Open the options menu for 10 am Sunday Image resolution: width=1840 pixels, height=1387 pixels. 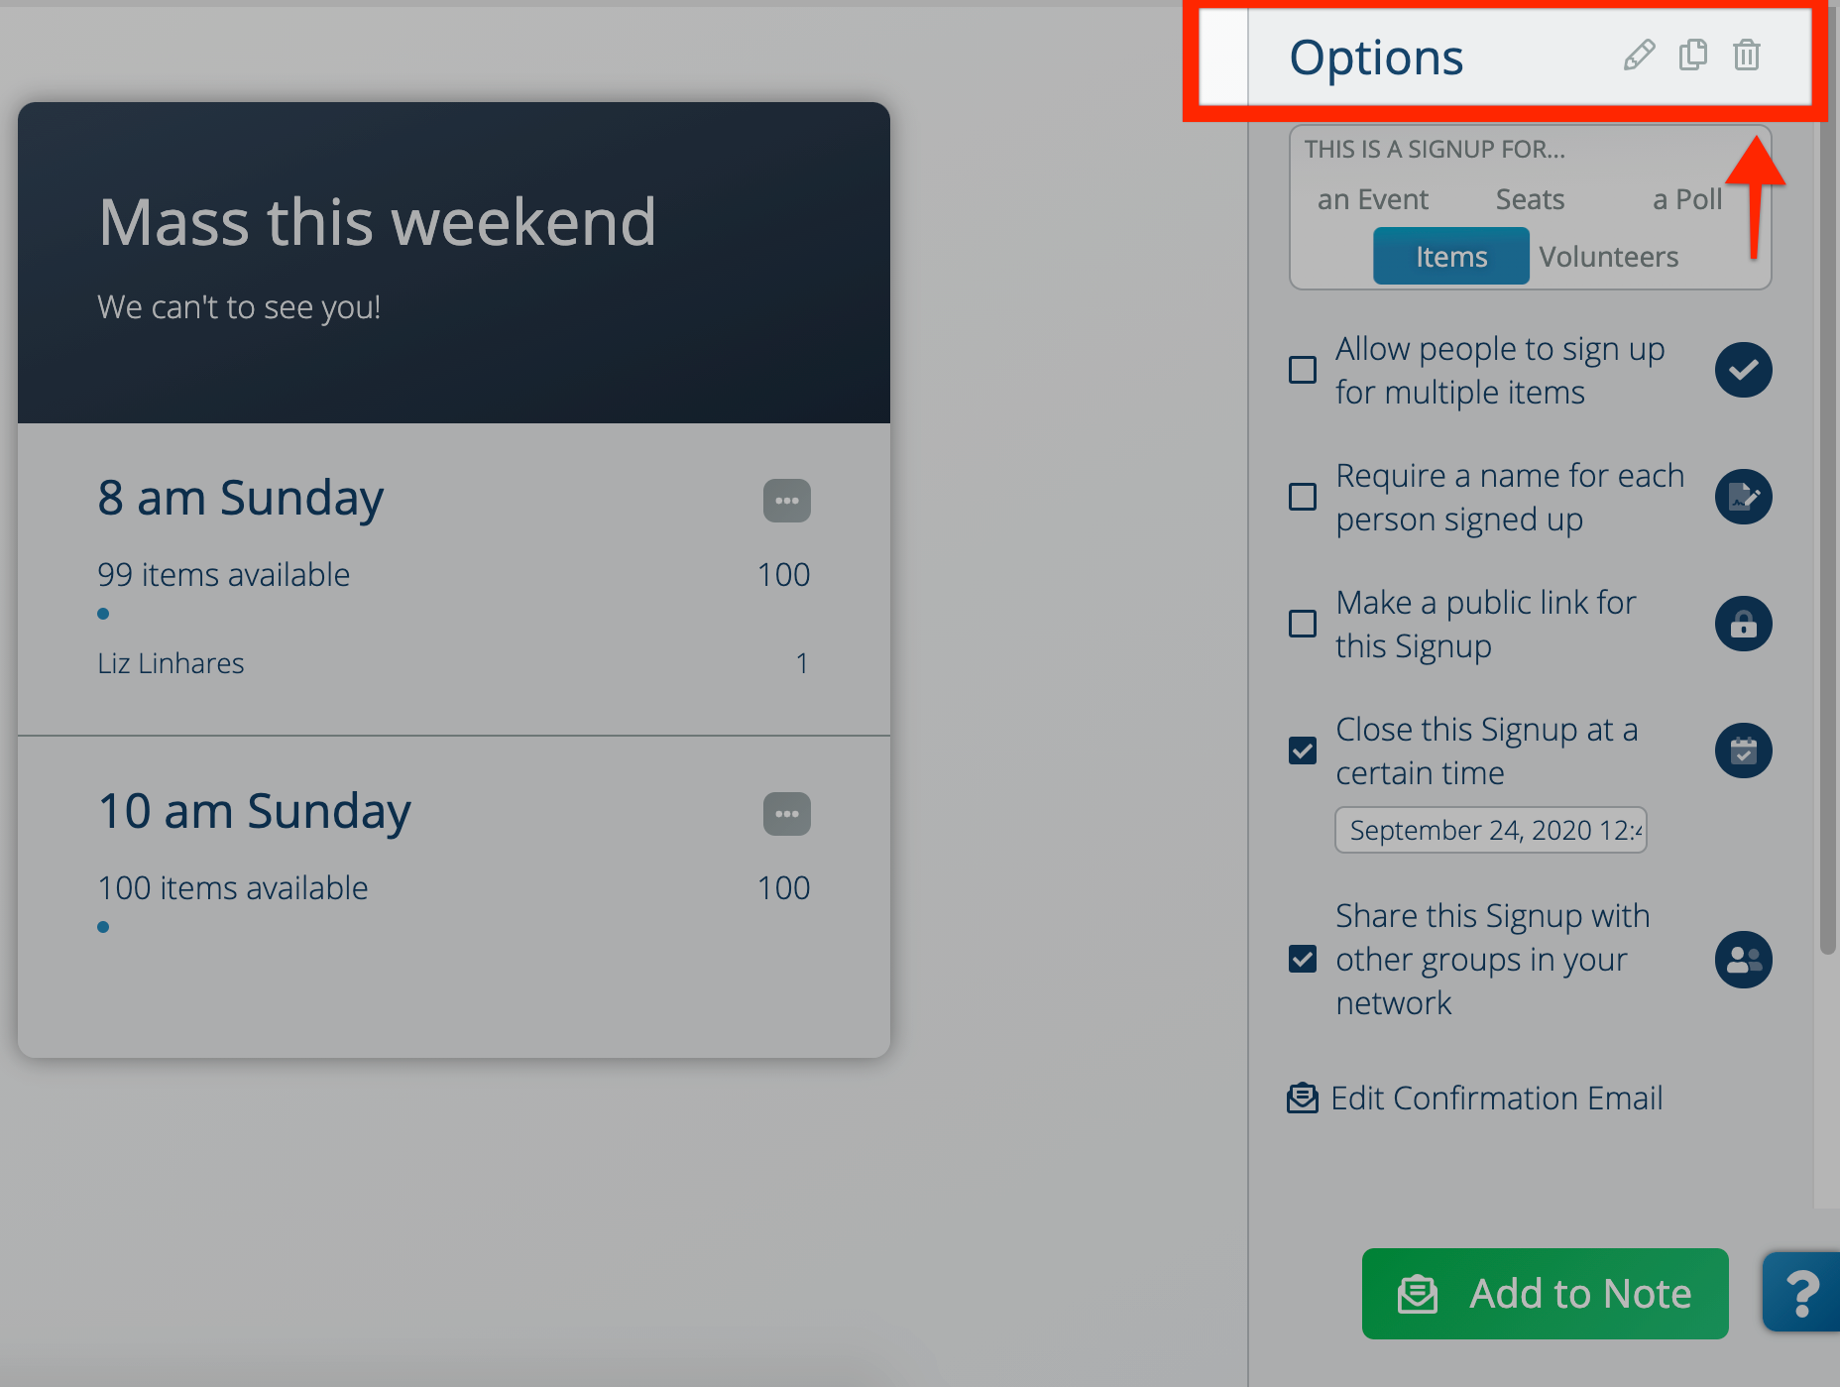786,813
